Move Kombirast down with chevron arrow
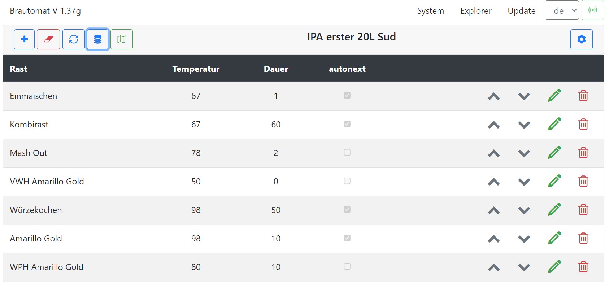The height and width of the screenshot is (283, 609). [524, 125]
